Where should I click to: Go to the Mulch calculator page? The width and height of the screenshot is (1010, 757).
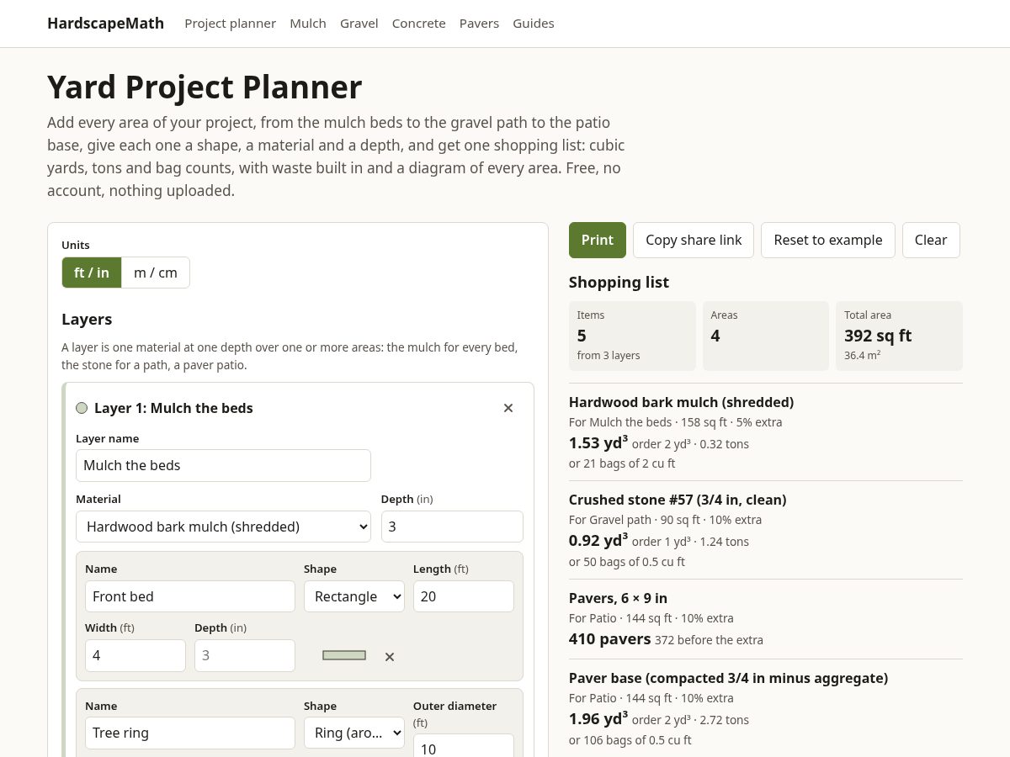308,24
